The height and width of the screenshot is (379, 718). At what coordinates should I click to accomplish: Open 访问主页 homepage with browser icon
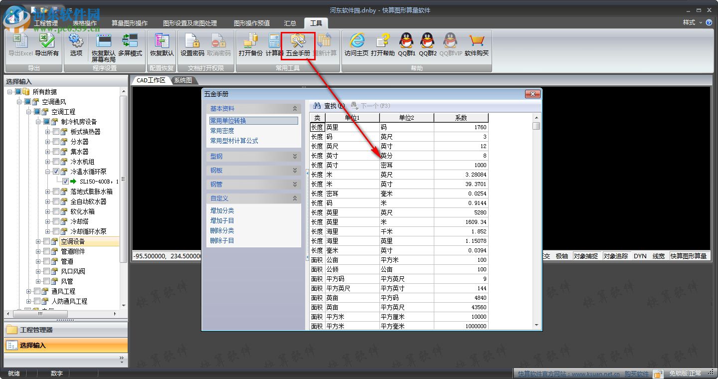[x=357, y=45]
